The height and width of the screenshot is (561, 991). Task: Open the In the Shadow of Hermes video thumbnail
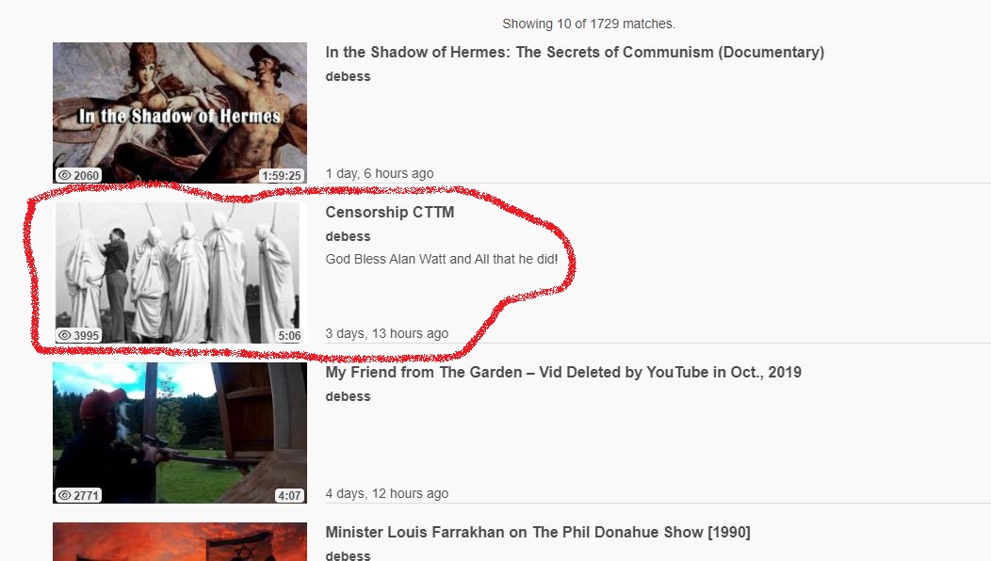point(180,113)
